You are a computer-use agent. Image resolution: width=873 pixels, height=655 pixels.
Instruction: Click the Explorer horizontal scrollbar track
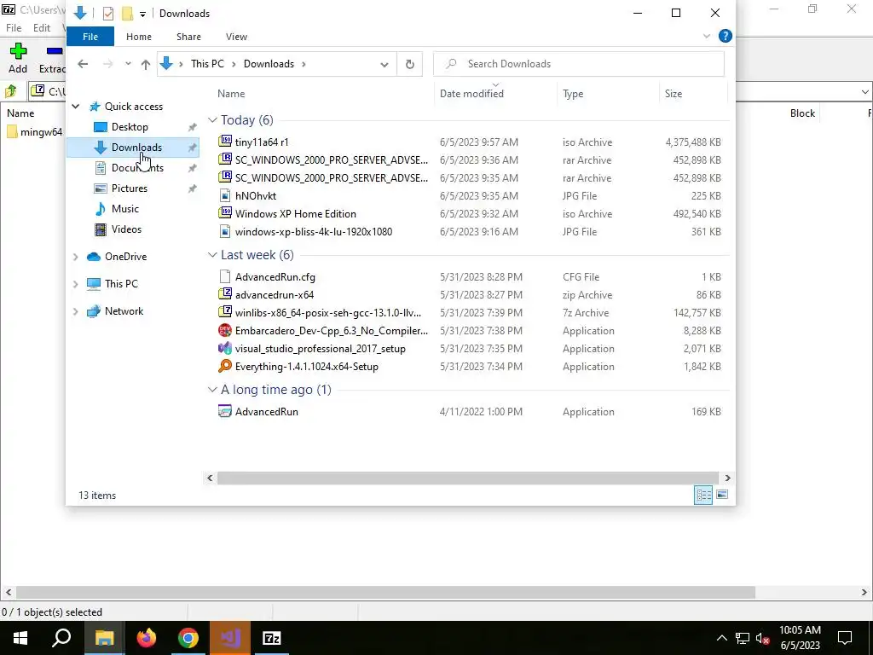[468, 478]
